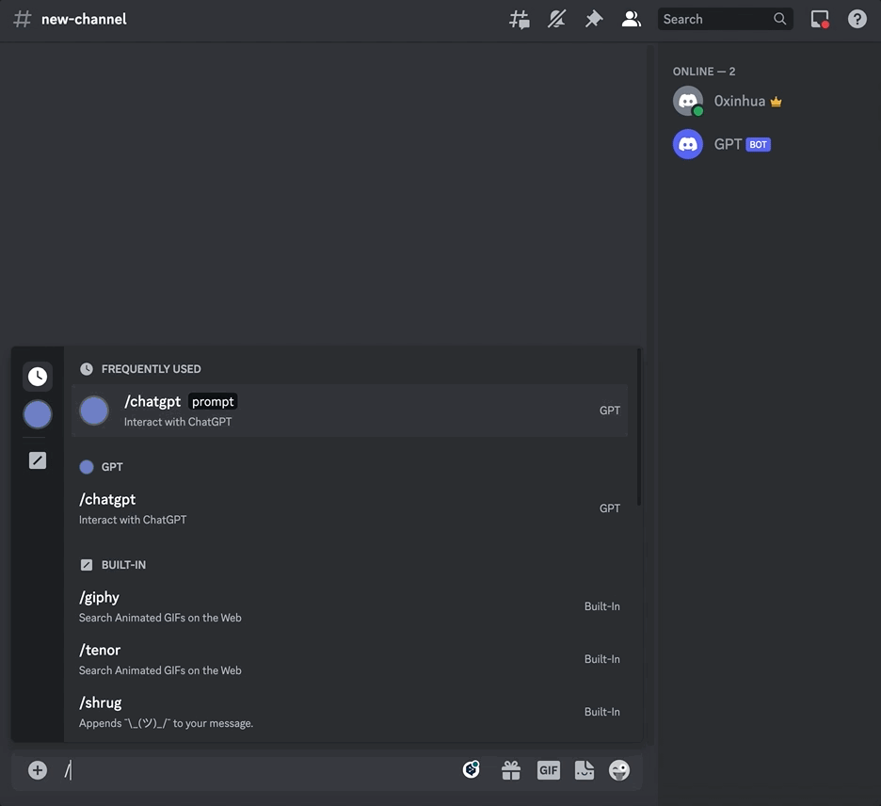Select the GPT bot commands tab
Image resolution: width=881 pixels, height=806 pixels.
[38, 415]
